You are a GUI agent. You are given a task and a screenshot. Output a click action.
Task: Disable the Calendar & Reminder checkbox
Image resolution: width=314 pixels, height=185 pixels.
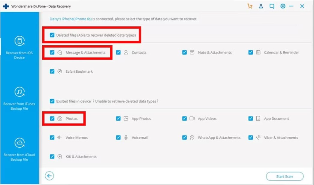251,53
